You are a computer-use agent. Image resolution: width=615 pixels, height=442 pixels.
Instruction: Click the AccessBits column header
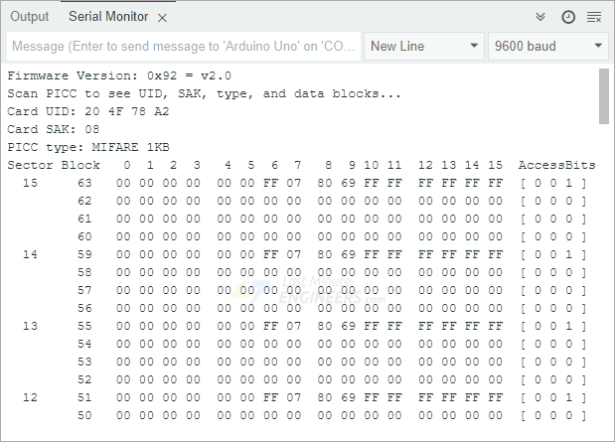(x=557, y=165)
